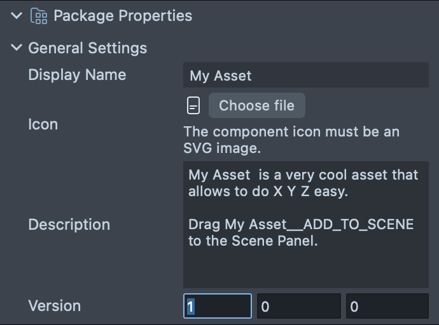439x325 pixels.
Task: Click the Icon property label
Action: pos(43,124)
